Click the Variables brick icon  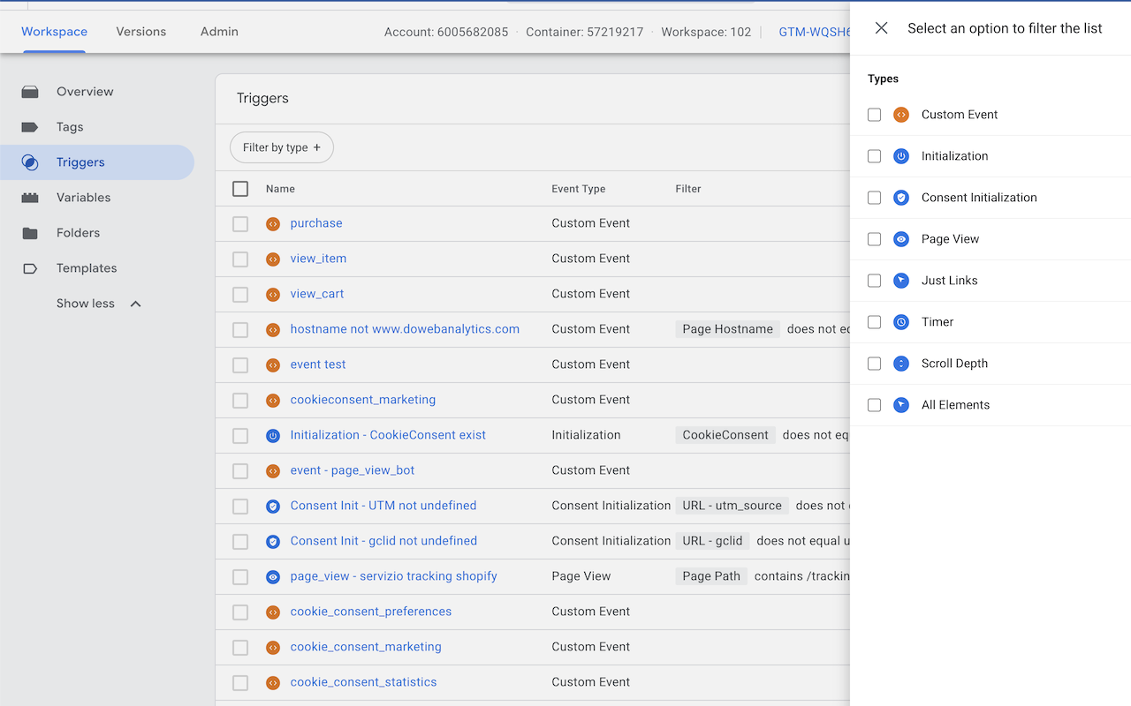[x=30, y=198]
